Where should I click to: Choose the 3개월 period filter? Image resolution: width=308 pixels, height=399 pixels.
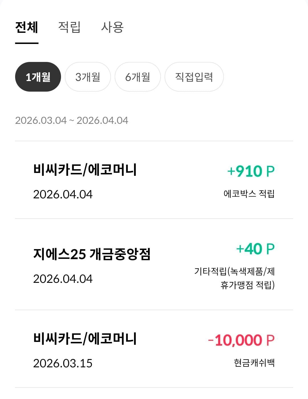coord(88,77)
